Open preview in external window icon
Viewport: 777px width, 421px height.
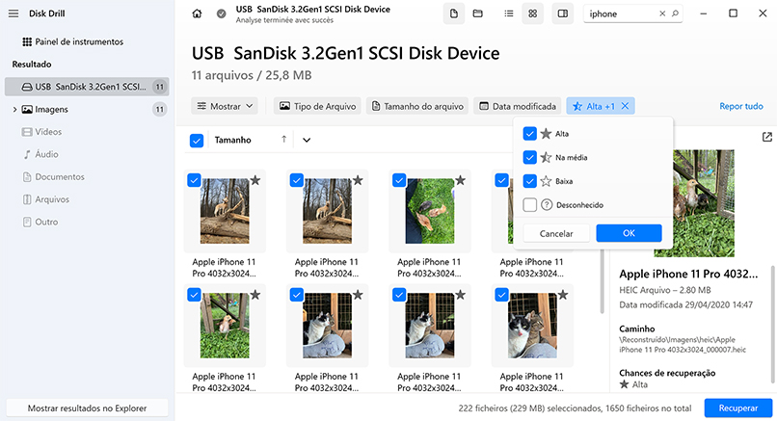tap(767, 138)
